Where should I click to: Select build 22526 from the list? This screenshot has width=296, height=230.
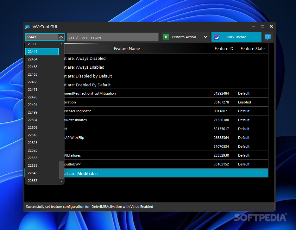(x=42, y=150)
